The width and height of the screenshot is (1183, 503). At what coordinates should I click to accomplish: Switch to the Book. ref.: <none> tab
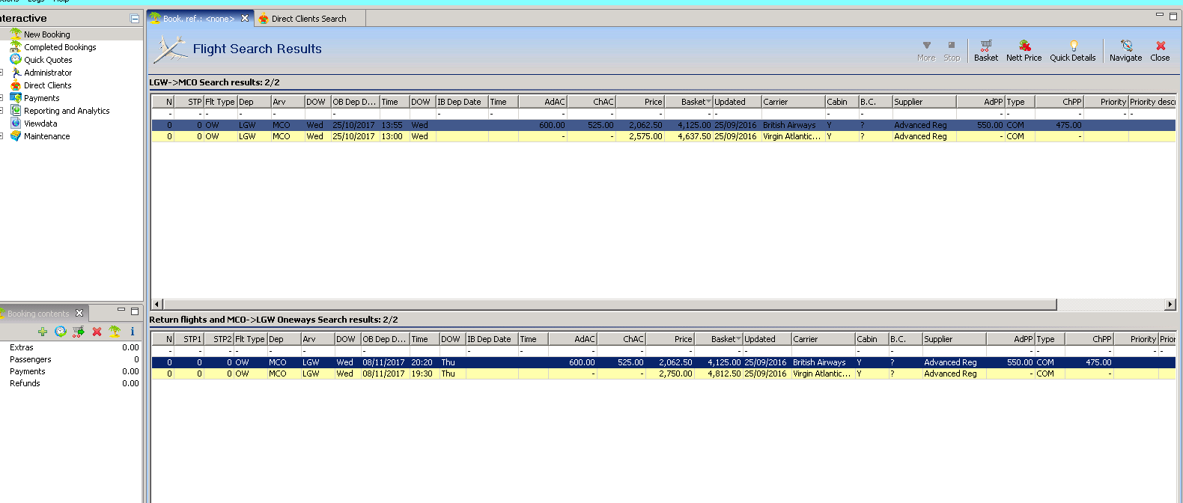[198, 19]
